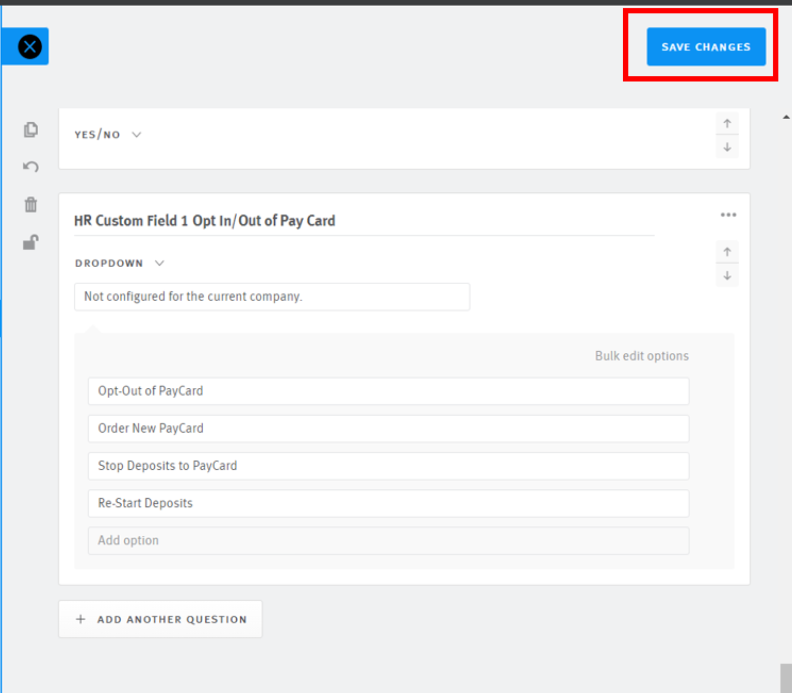Image resolution: width=792 pixels, height=693 pixels.
Task: Open the DROPDOWN question type selector
Action: (119, 263)
